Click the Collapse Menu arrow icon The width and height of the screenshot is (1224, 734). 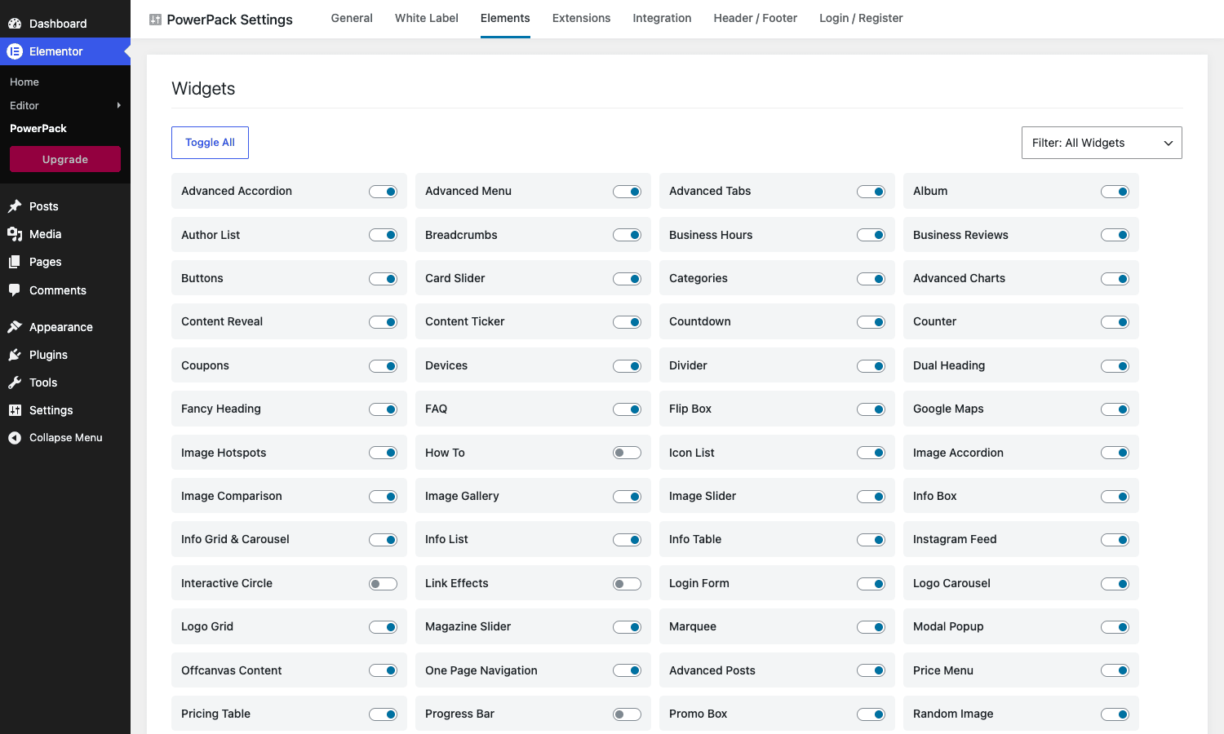[x=15, y=438]
